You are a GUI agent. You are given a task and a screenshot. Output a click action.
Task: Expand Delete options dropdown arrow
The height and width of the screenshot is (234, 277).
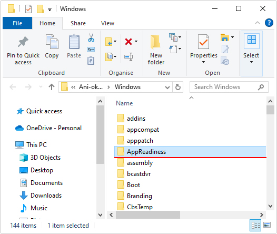tap(136, 42)
